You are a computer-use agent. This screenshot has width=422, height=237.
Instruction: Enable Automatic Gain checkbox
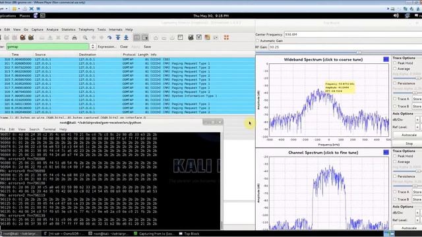(x=257, y=41)
